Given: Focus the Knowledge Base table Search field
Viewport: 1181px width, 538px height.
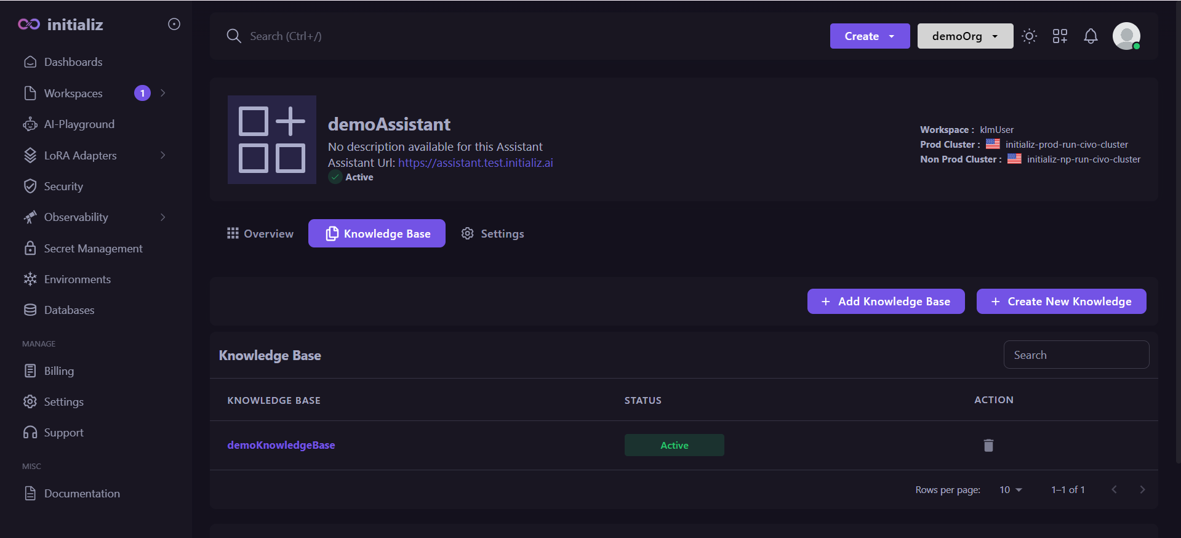Looking at the screenshot, I should pyautogui.click(x=1076, y=355).
